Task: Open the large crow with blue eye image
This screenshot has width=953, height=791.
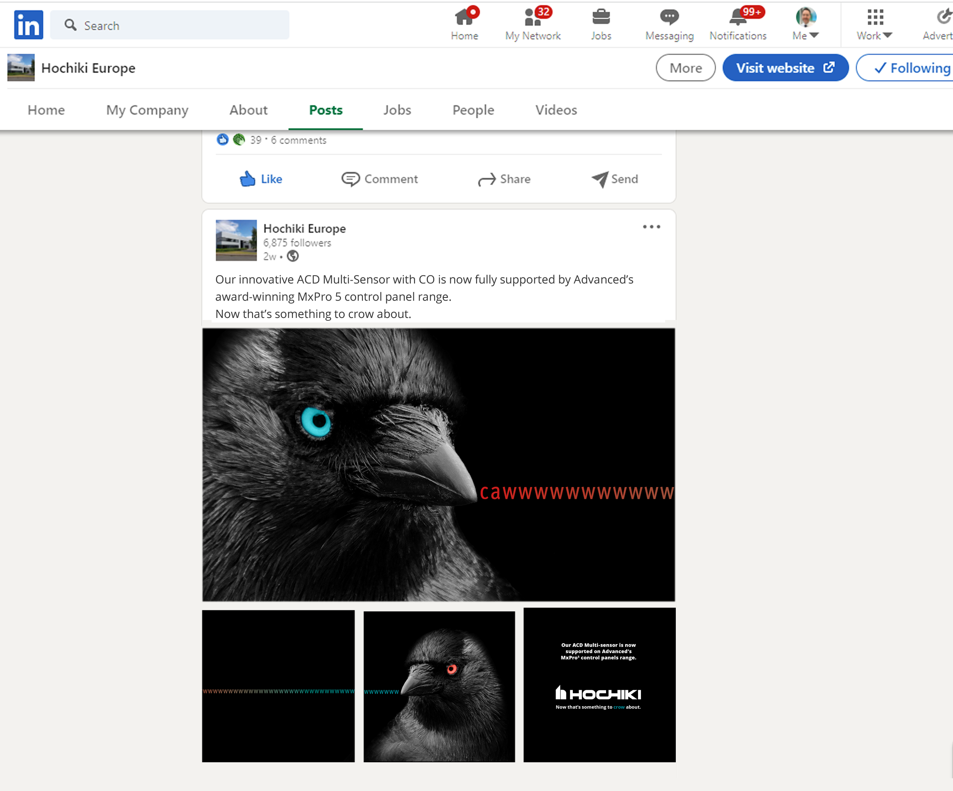Action: [x=438, y=464]
